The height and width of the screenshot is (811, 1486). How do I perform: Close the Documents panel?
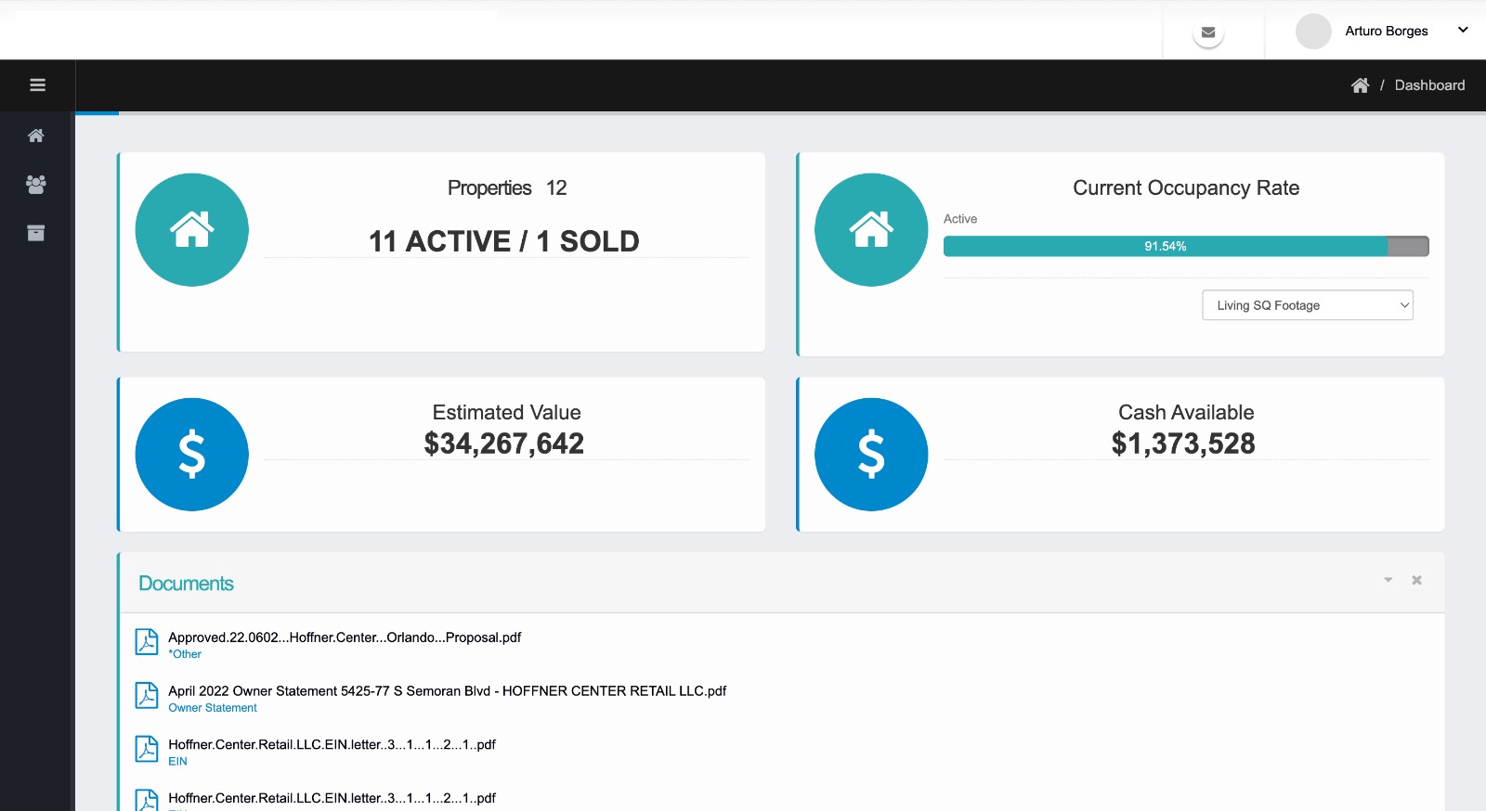1416,580
